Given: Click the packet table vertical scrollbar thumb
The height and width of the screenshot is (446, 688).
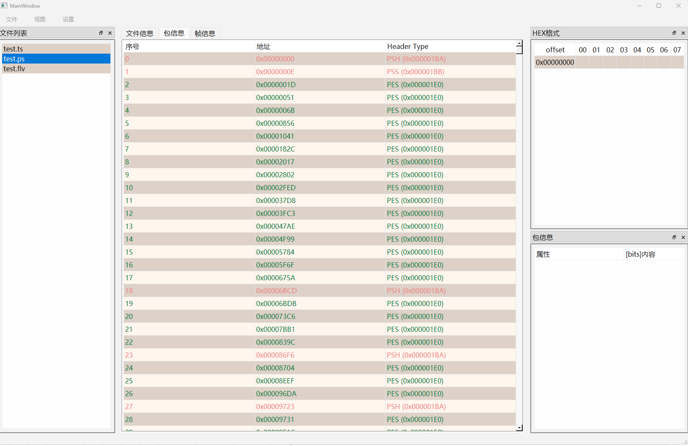Looking at the screenshot, I should (x=519, y=50).
